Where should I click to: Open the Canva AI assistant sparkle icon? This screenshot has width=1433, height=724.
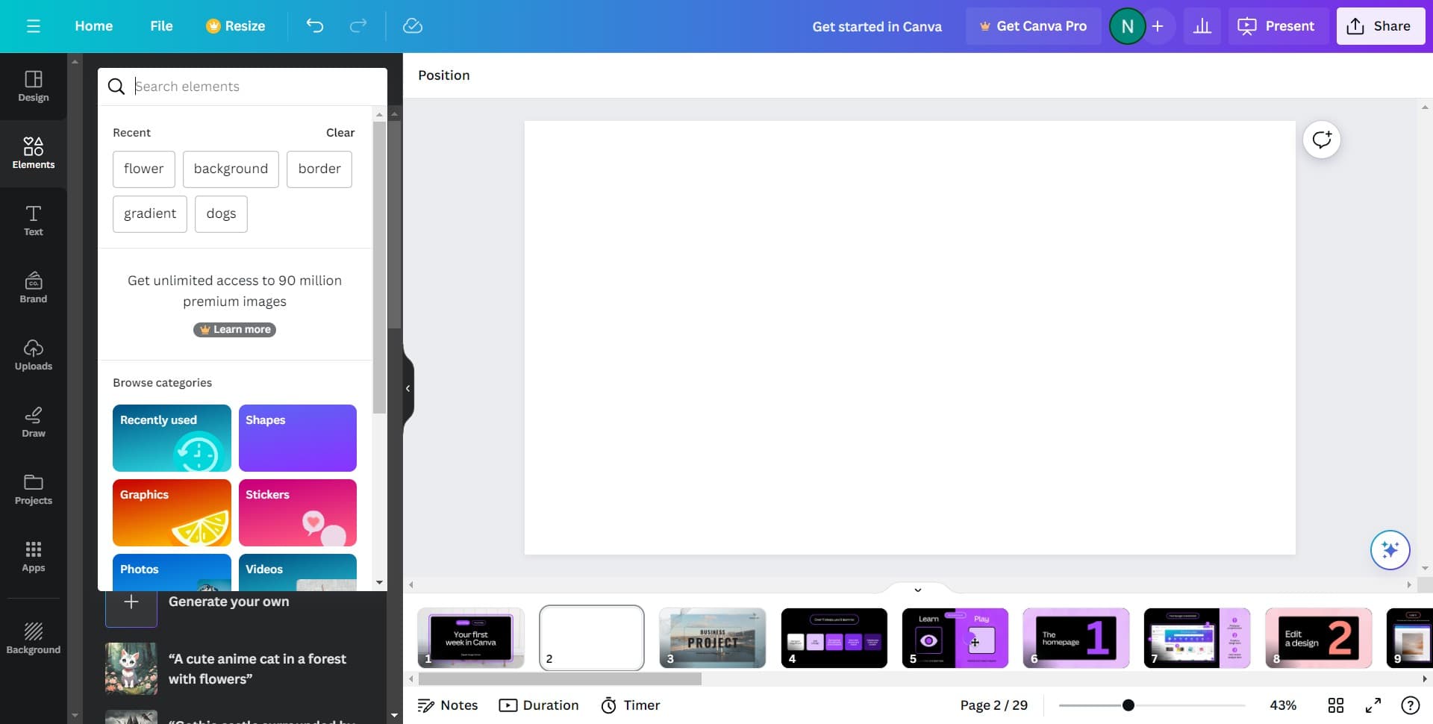(x=1389, y=550)
